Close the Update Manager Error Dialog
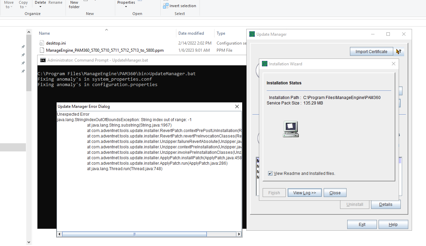Viewport: 426px width, 246px height. (237, 106)
